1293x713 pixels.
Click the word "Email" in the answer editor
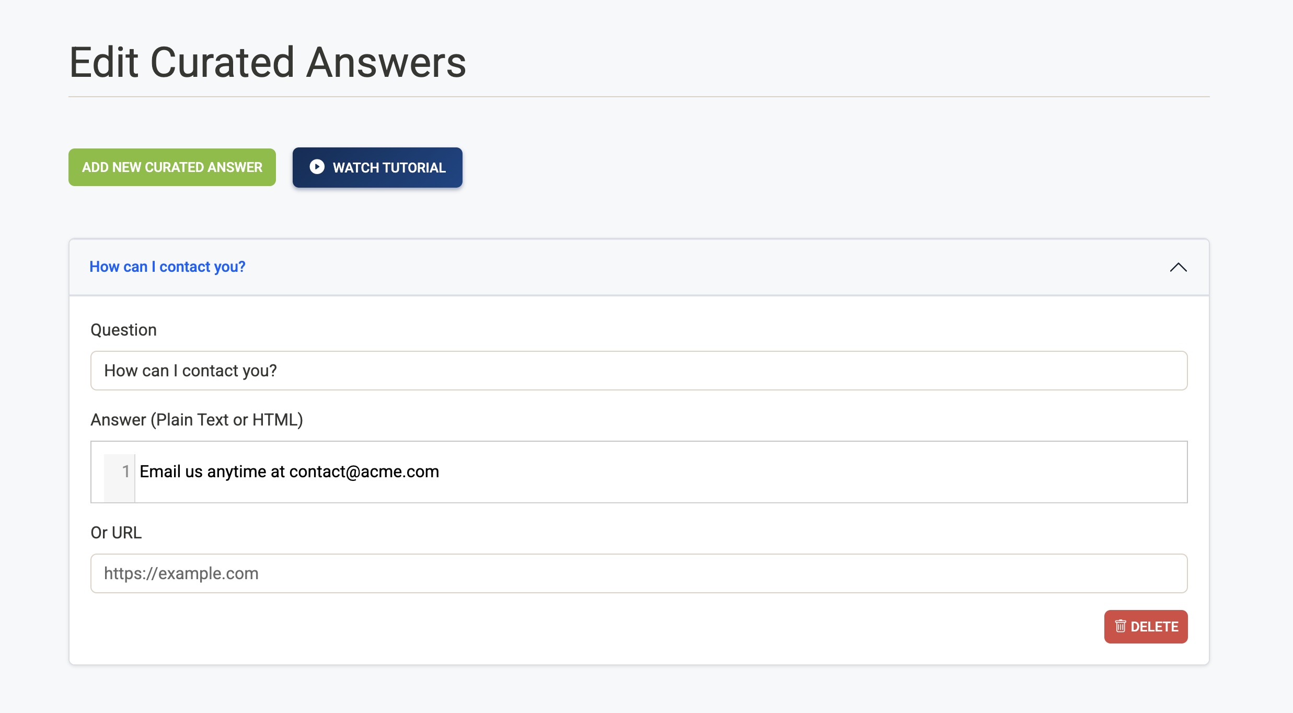160,471
